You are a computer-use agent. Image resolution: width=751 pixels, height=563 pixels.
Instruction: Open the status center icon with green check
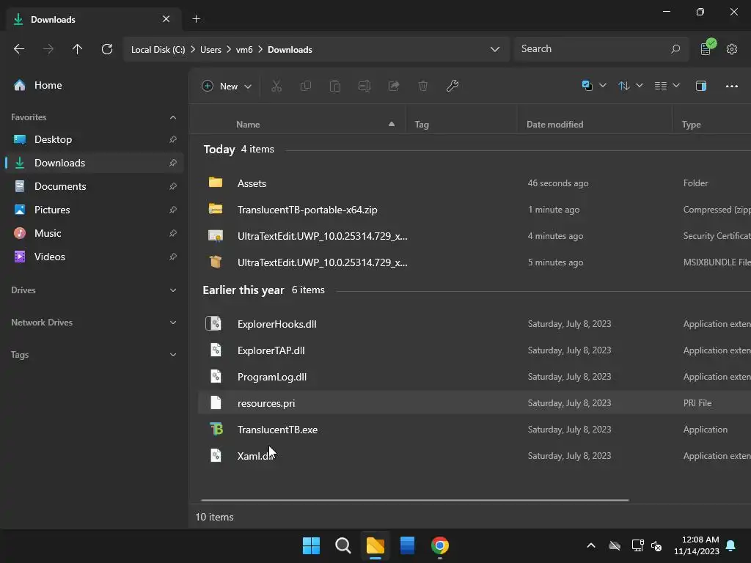tap(707, 48)
